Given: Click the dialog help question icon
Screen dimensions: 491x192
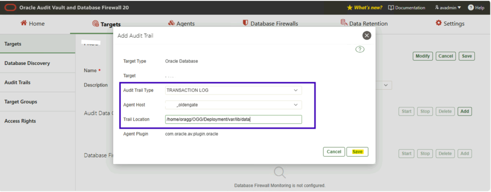Looking at the screenshot, I should coord(360,49).
